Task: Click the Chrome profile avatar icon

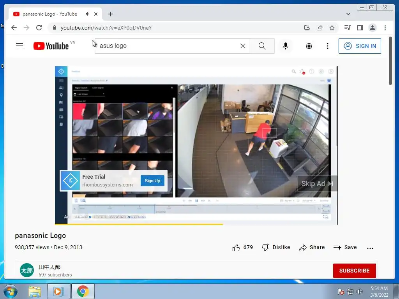Action: point(372,28)
